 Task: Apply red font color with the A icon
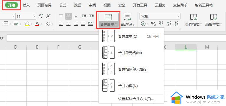(x=37, y=24)
